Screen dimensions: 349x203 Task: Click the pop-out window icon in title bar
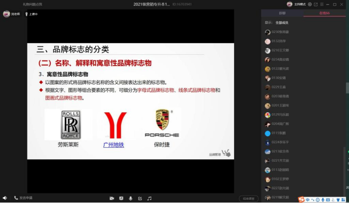[315, 4]
